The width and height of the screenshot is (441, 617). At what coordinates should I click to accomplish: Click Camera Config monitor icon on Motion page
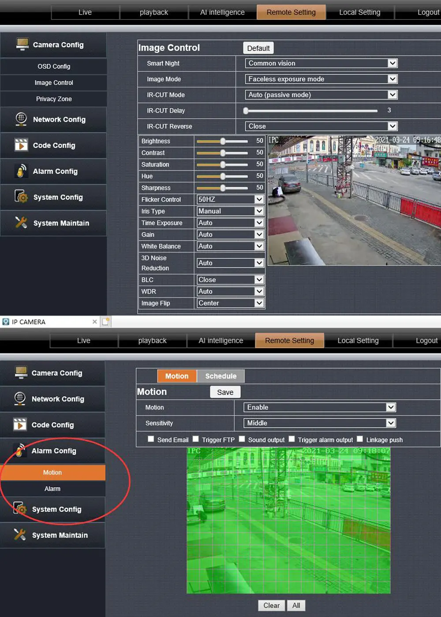click(x=21, y=372)
